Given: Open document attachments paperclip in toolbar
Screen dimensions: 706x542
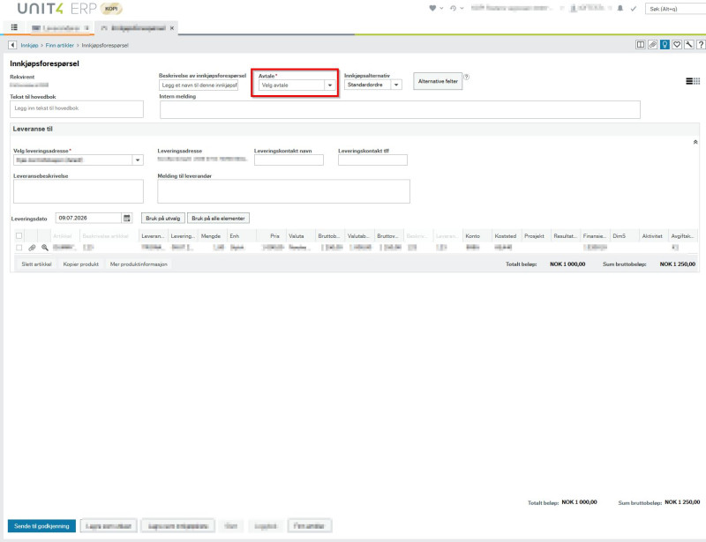Looking at the screenshot, I should click(x=652, y=45).
